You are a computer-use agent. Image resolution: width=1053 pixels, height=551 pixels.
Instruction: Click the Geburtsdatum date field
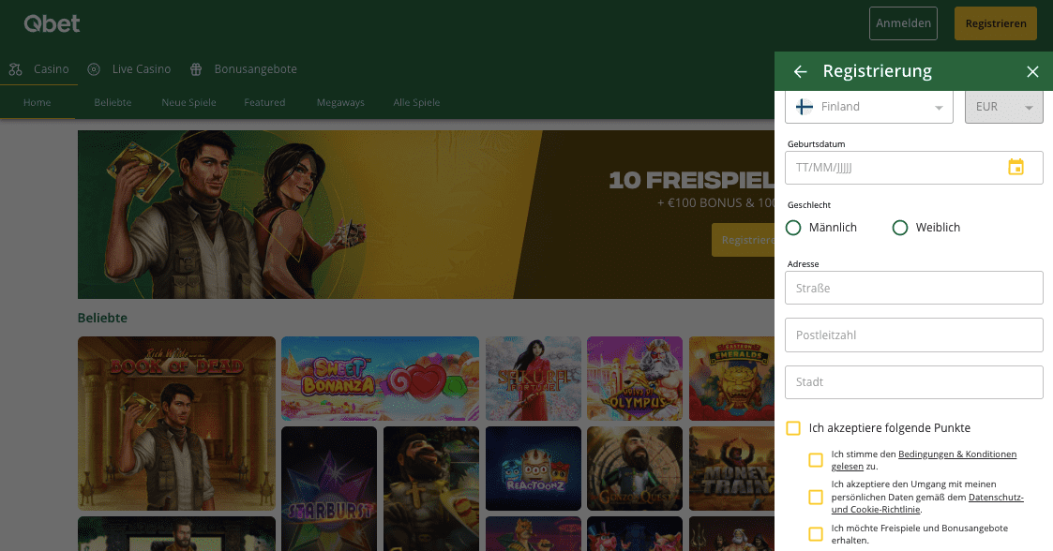[x=914, y=168]
